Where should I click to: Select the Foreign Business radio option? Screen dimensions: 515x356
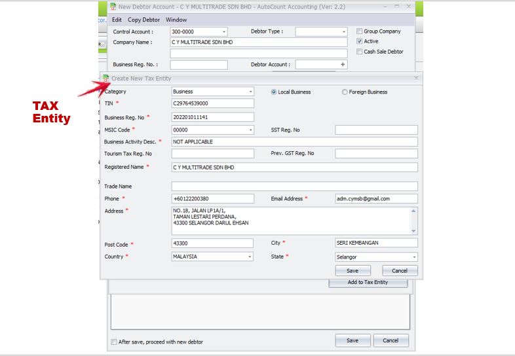tap(345, 92)
